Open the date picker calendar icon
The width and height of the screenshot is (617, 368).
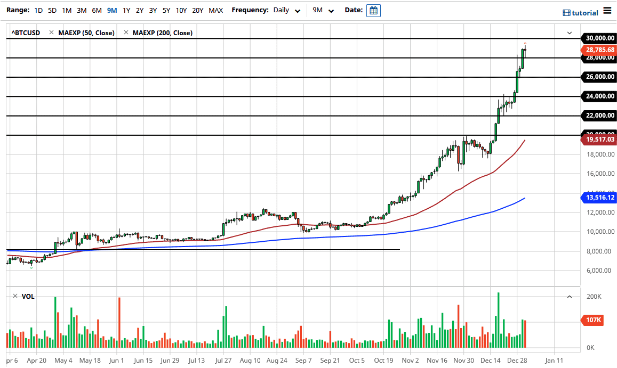tap(373, 11)
